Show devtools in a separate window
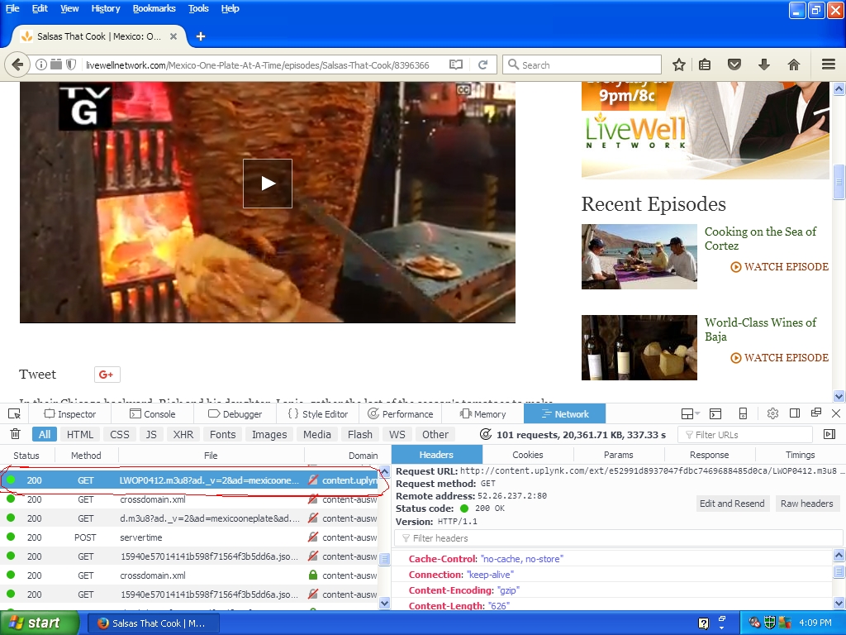Image resolution: width=846 pixels, height=635 pixels. tap(815, 413)
